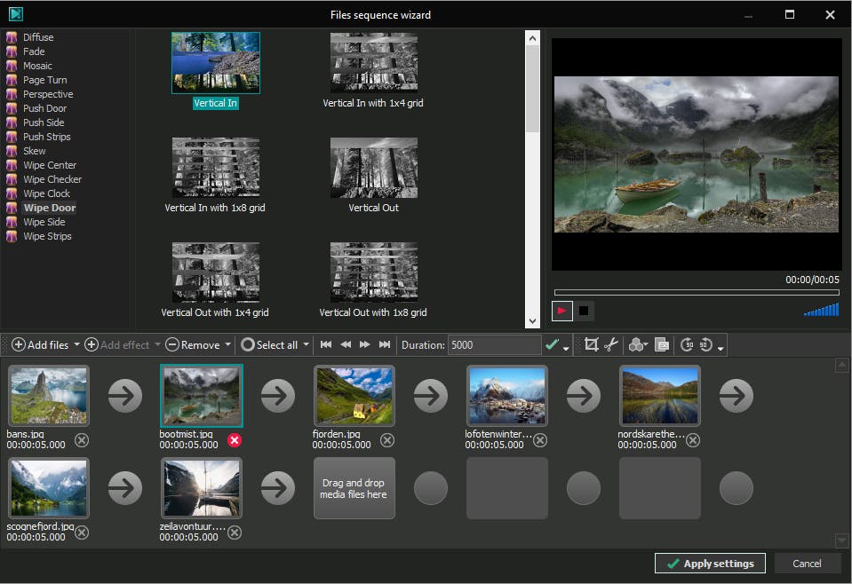852x584 pixels.
Task: Jump to the last file in sequence
Action: tap(385, 344)
